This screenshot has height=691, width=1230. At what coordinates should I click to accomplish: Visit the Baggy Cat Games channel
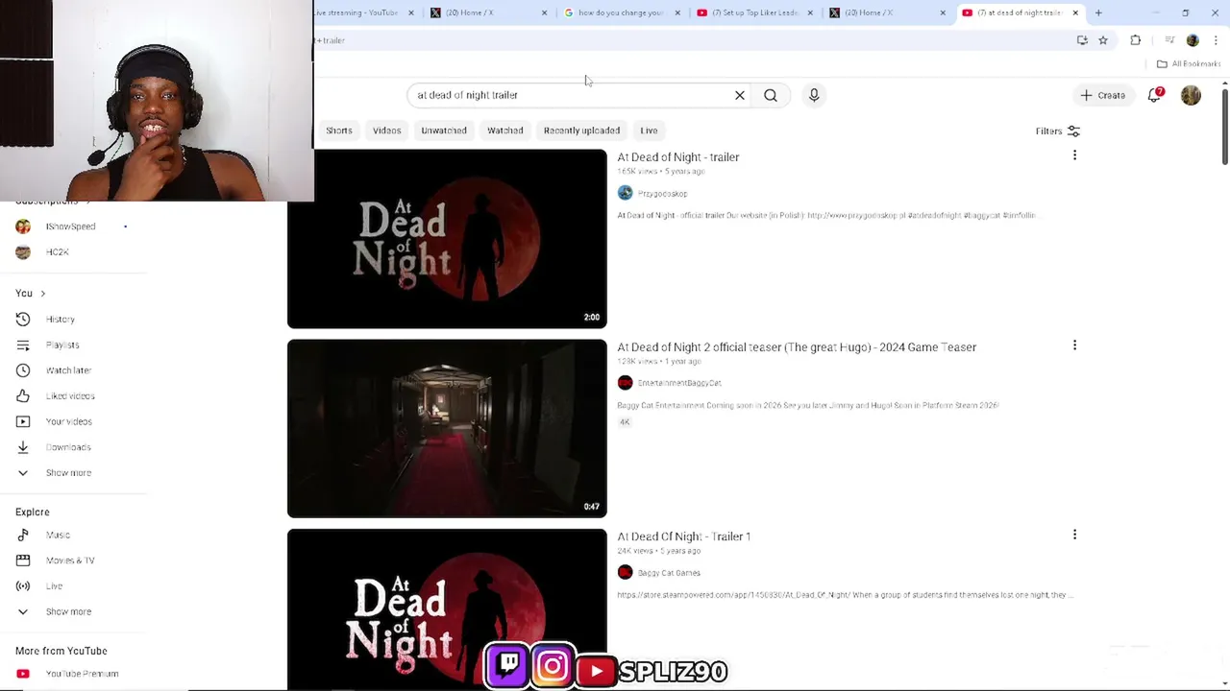point(669,573)
